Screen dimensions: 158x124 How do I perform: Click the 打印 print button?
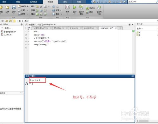click(x=21, y=14)
